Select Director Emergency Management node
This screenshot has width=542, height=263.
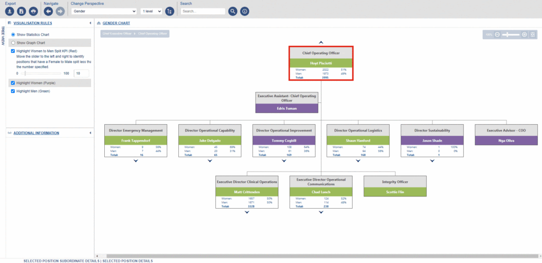click(x=136, y=140)
